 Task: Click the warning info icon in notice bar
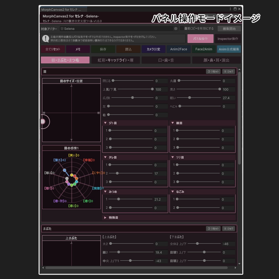click(x=46, y=38)
